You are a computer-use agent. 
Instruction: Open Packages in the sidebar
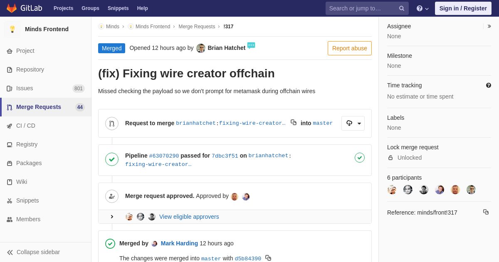click(x=46, y=163)
